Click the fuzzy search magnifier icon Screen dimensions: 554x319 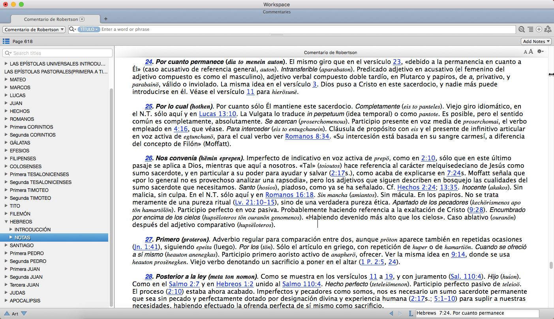[x=522, y=29]
